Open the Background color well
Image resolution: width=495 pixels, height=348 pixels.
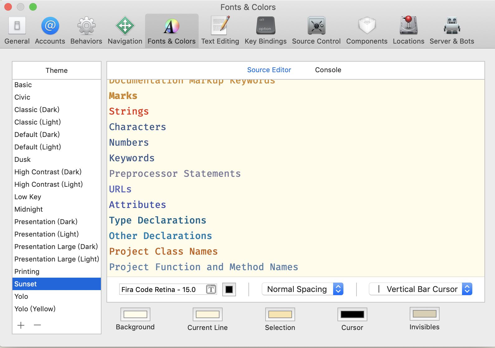tap(135, 314)
